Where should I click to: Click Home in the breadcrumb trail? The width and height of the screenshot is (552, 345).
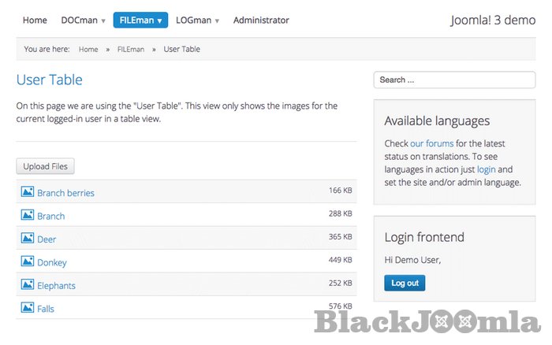click(x=88, y=49)
